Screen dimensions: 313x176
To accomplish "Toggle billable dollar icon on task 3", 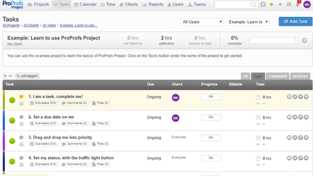I will 22,144.
